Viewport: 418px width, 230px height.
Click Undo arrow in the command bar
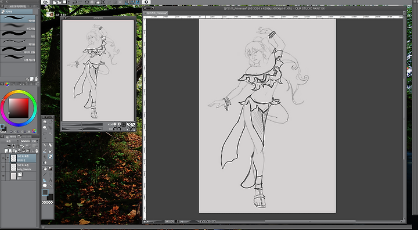pos(75,2)
